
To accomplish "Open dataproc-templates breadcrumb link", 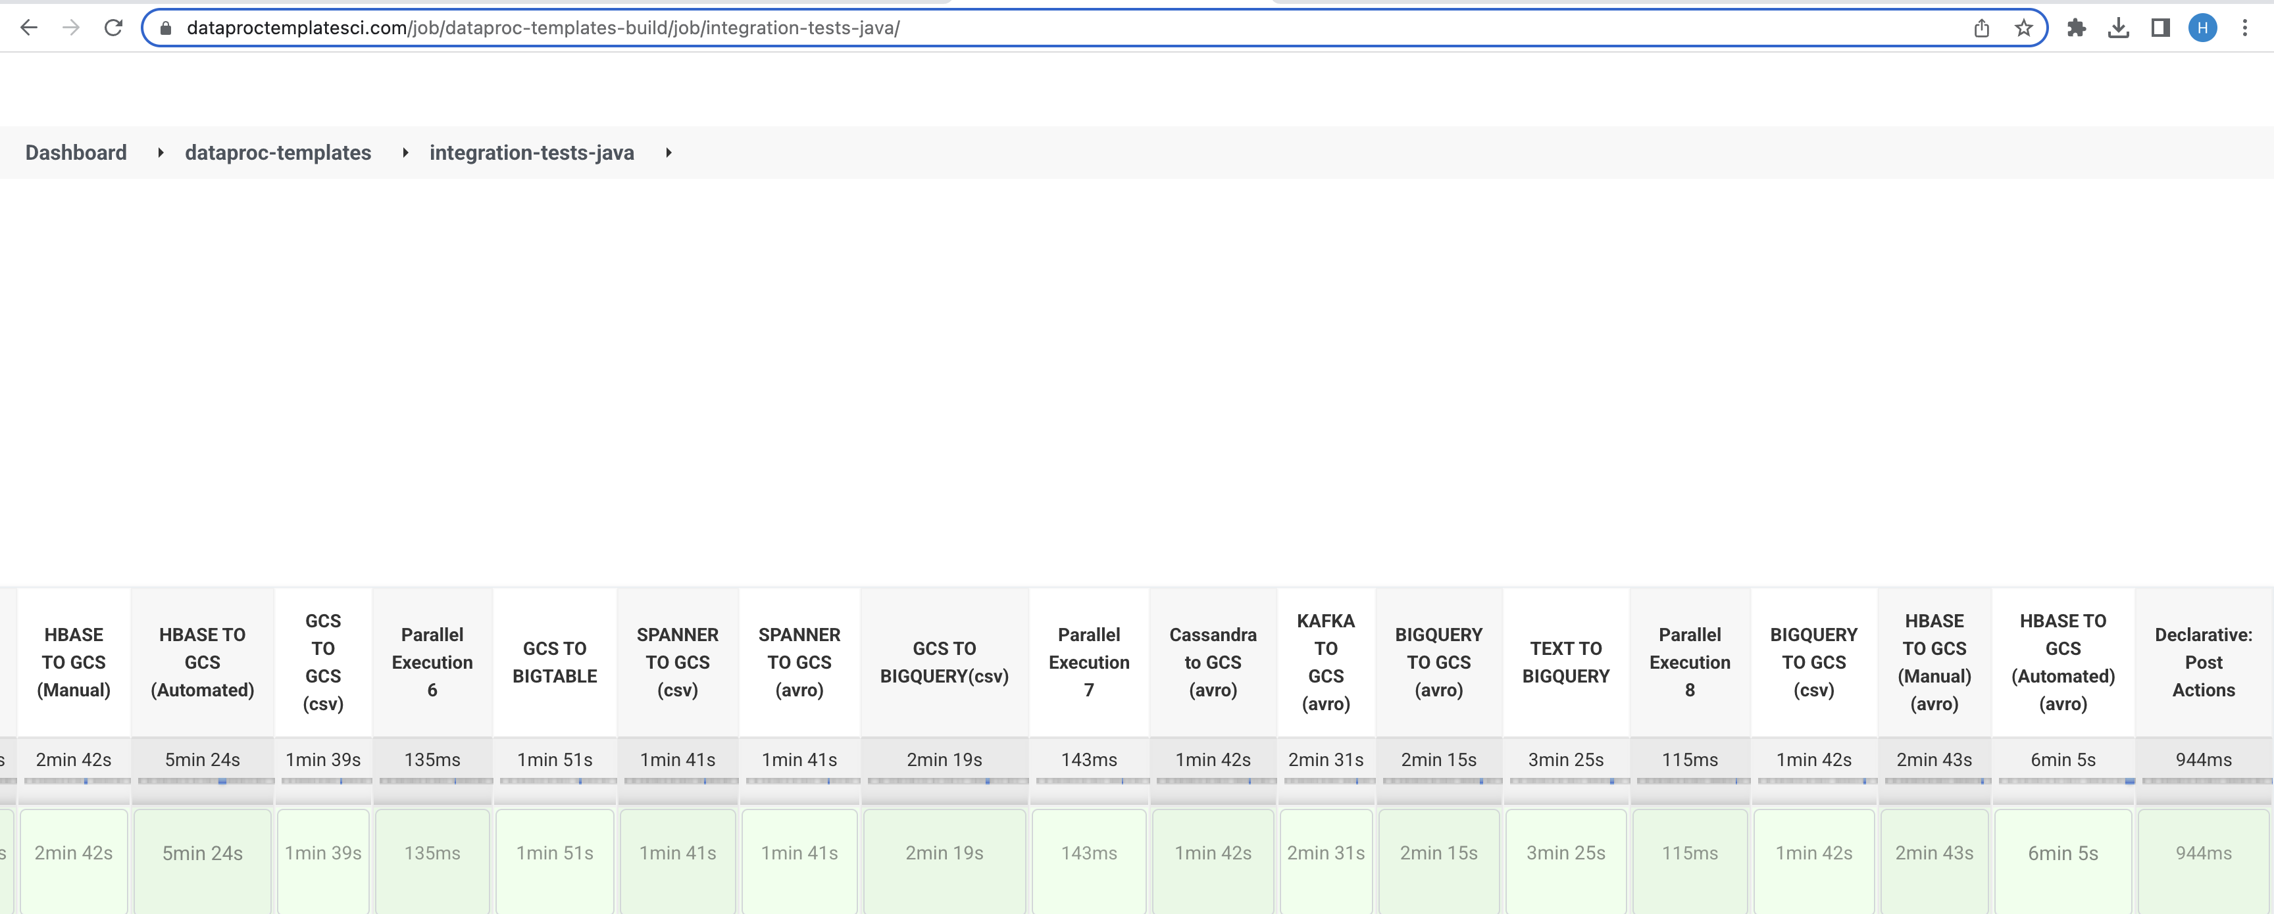I will [278, 153].
